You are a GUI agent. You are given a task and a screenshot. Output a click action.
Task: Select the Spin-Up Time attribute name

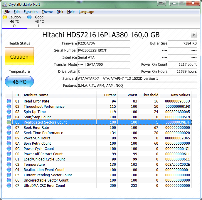[35, 112]
